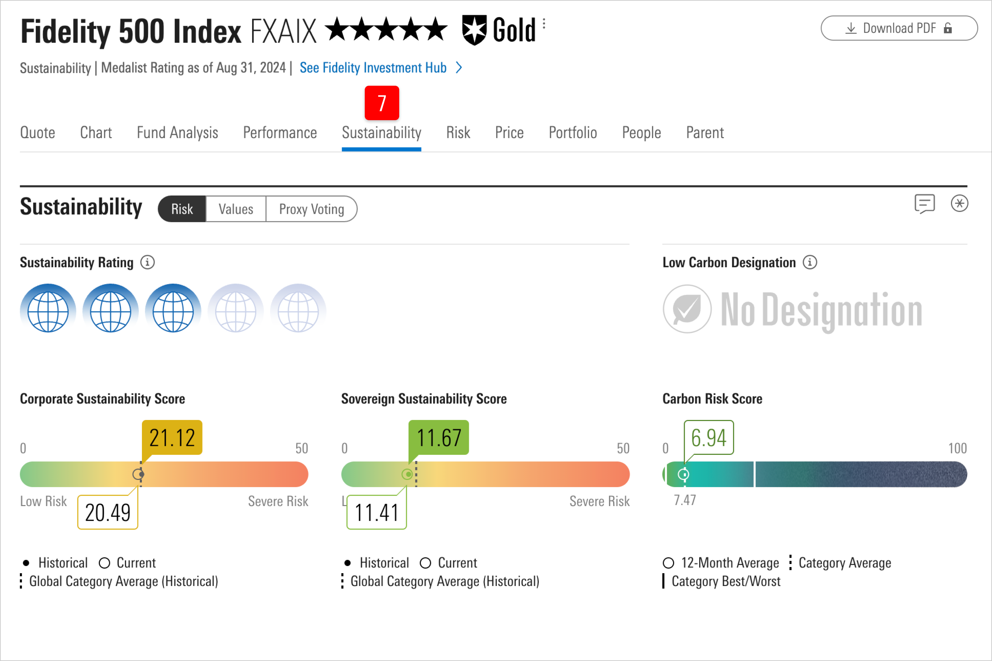This screenshot has width=992, height=661.
Task: Open the Portfolio tab
Action: tap(572, 133)
